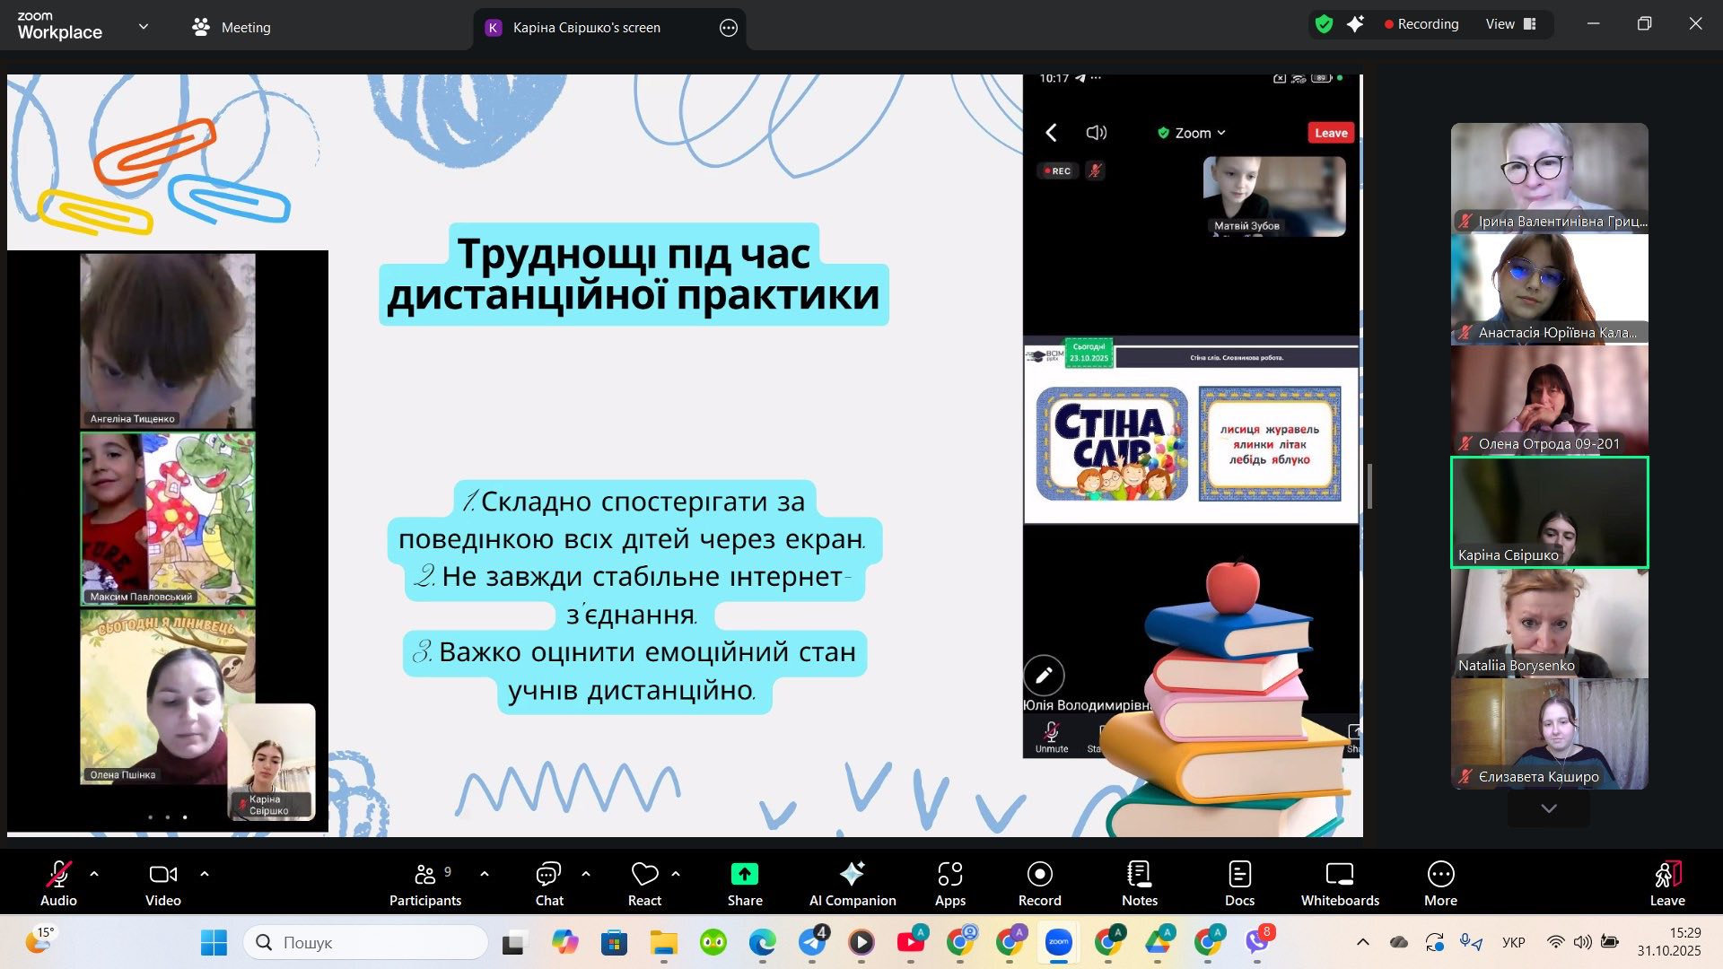
Task: Open Telegram from the taskbar
Action: [x=813, y=943]
